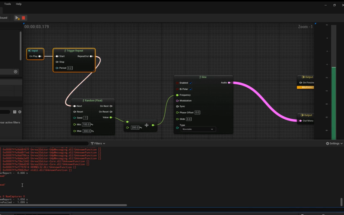Screen dimensions: 344x215
Task: Click the Min value field 100.0
Action: pos(86,124)
